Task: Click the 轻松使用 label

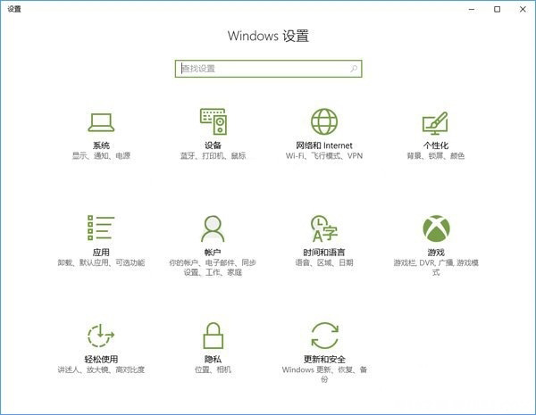Action: (x=101, y=360)
